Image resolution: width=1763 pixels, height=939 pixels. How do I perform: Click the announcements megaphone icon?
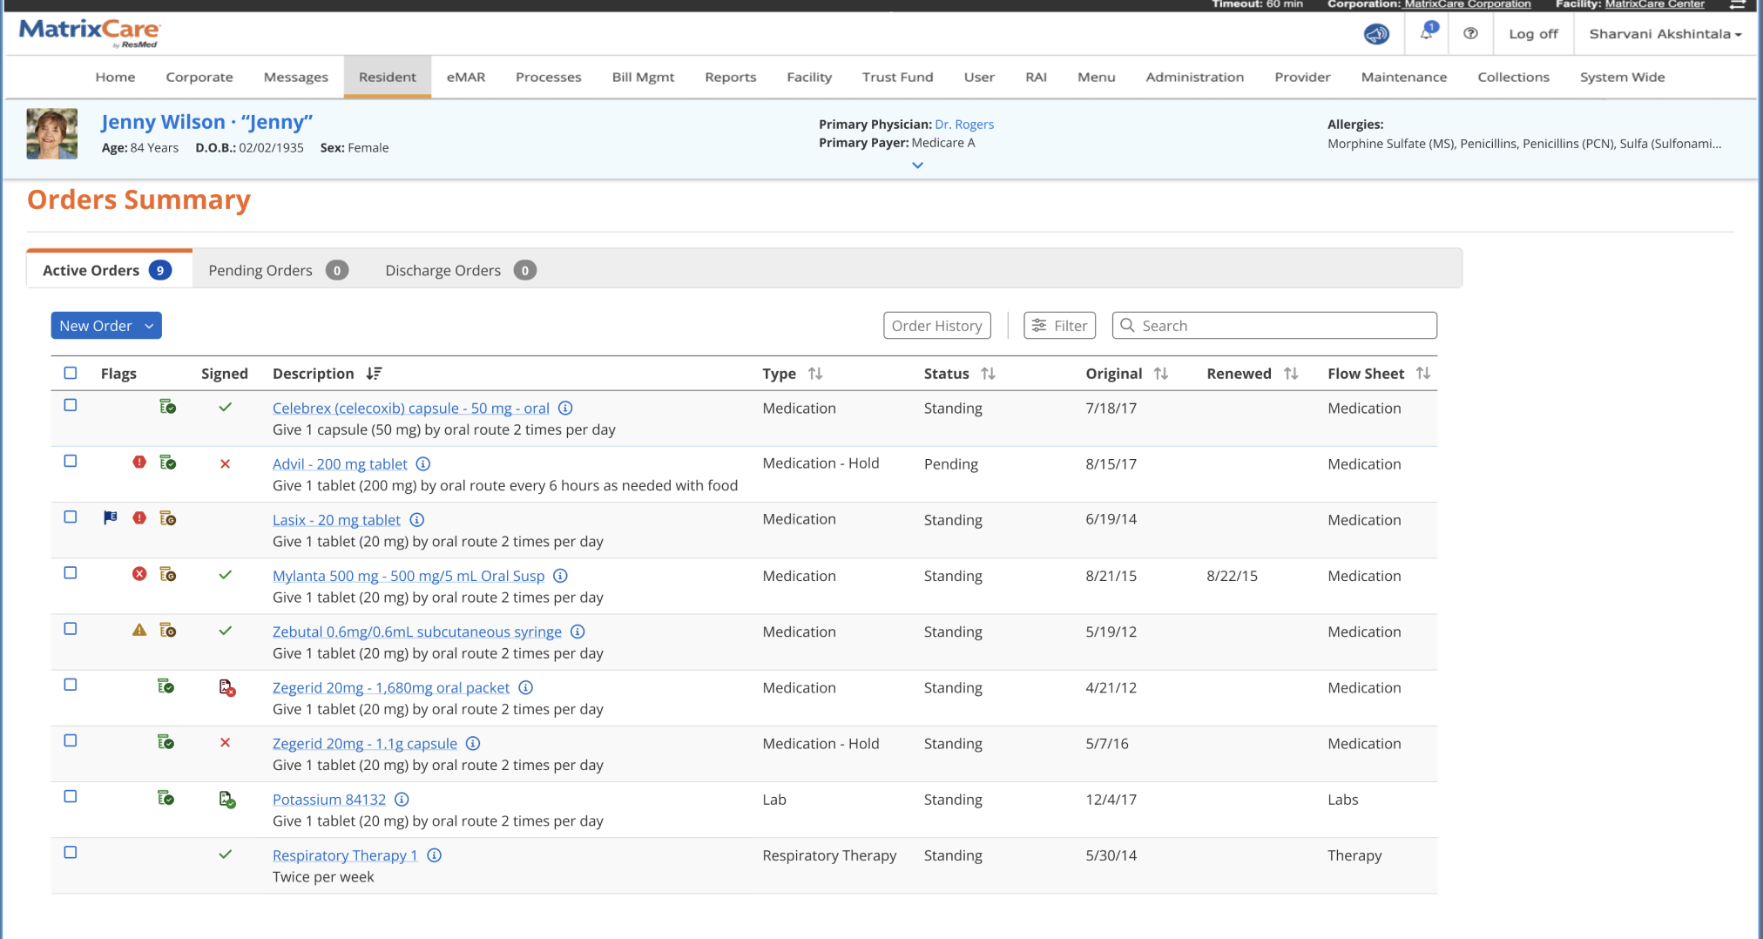pos(1376,34)
